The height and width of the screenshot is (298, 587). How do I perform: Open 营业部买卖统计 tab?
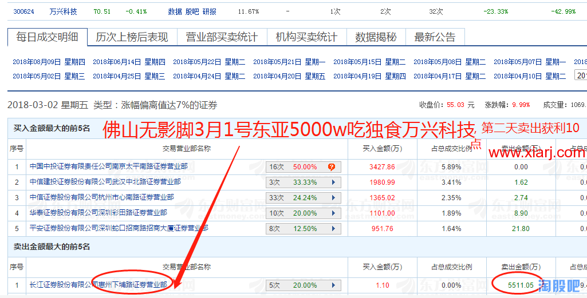click(x=222, y=37)
